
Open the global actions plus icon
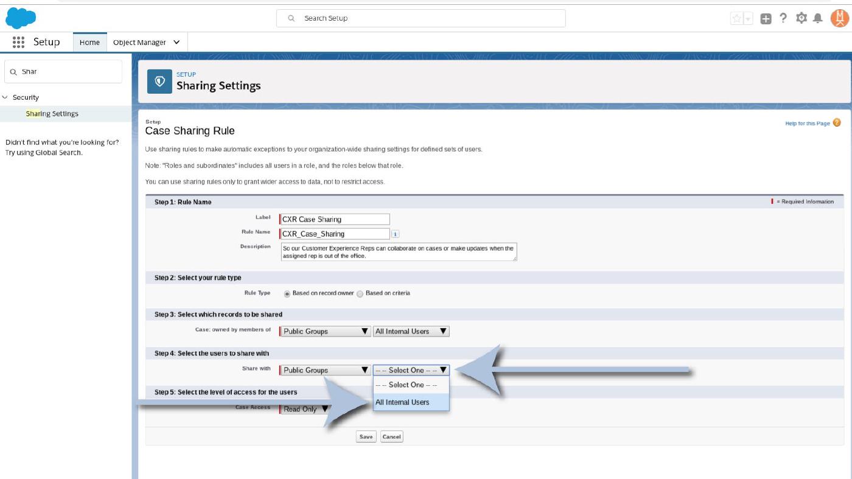tap(766, 18)
